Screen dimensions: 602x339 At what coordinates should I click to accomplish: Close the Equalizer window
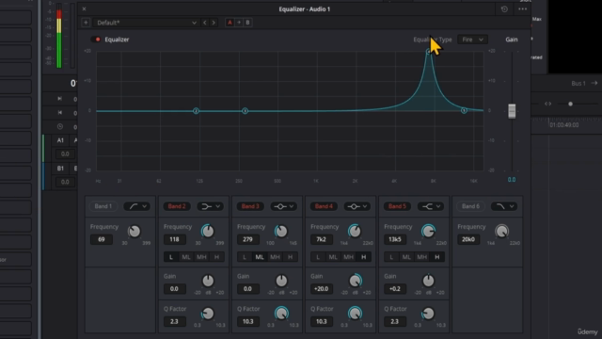(x=84, y=8)
